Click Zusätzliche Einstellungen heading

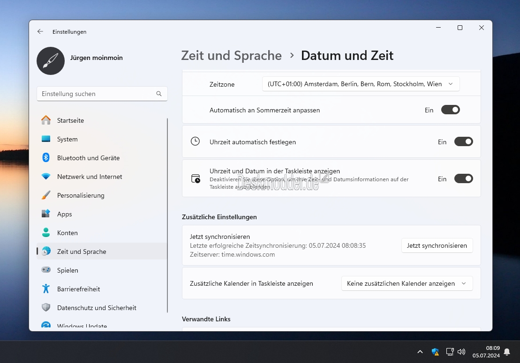(x=219, y=217)
